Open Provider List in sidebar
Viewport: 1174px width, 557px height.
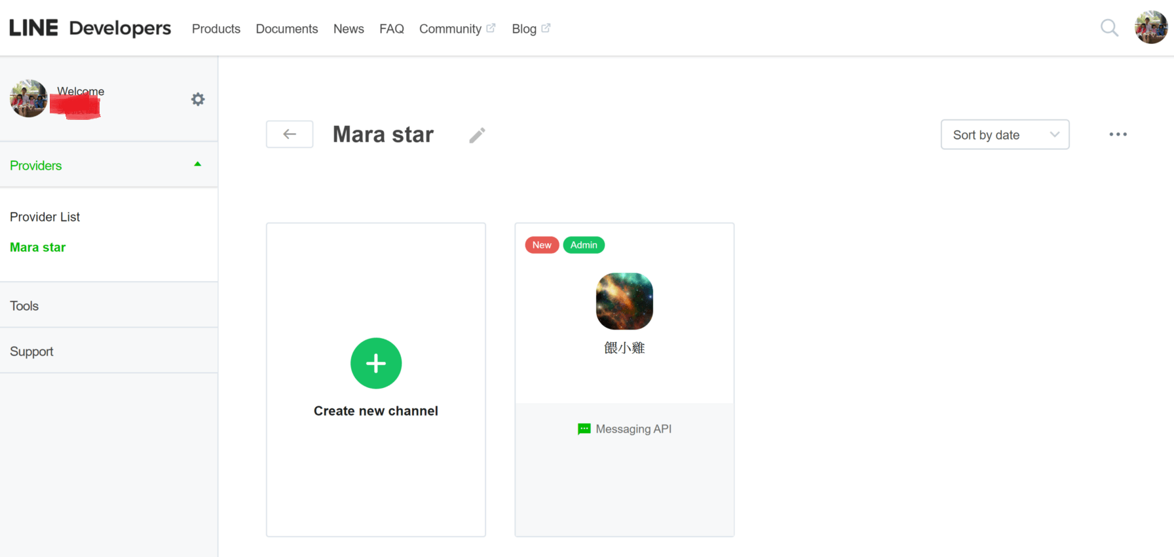pos(45,217)
